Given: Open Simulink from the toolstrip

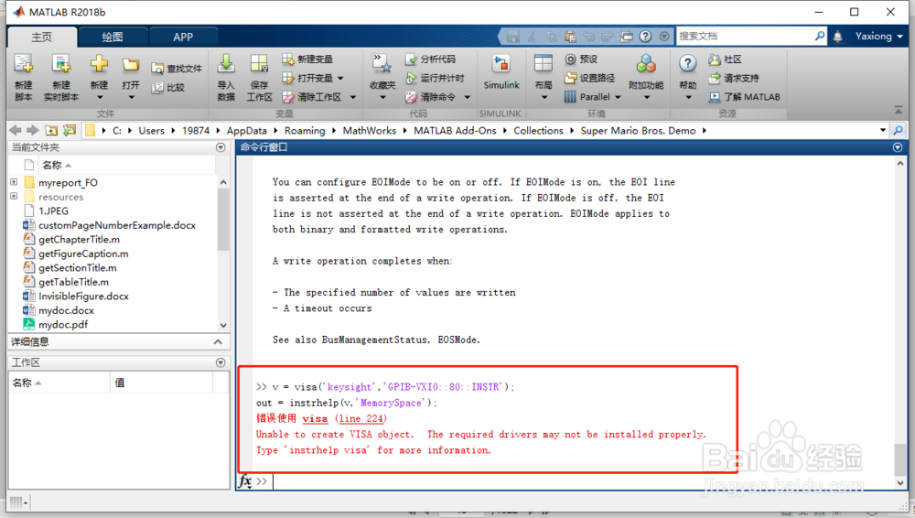Looking at the screenshot, I should (x=501, y=71).
